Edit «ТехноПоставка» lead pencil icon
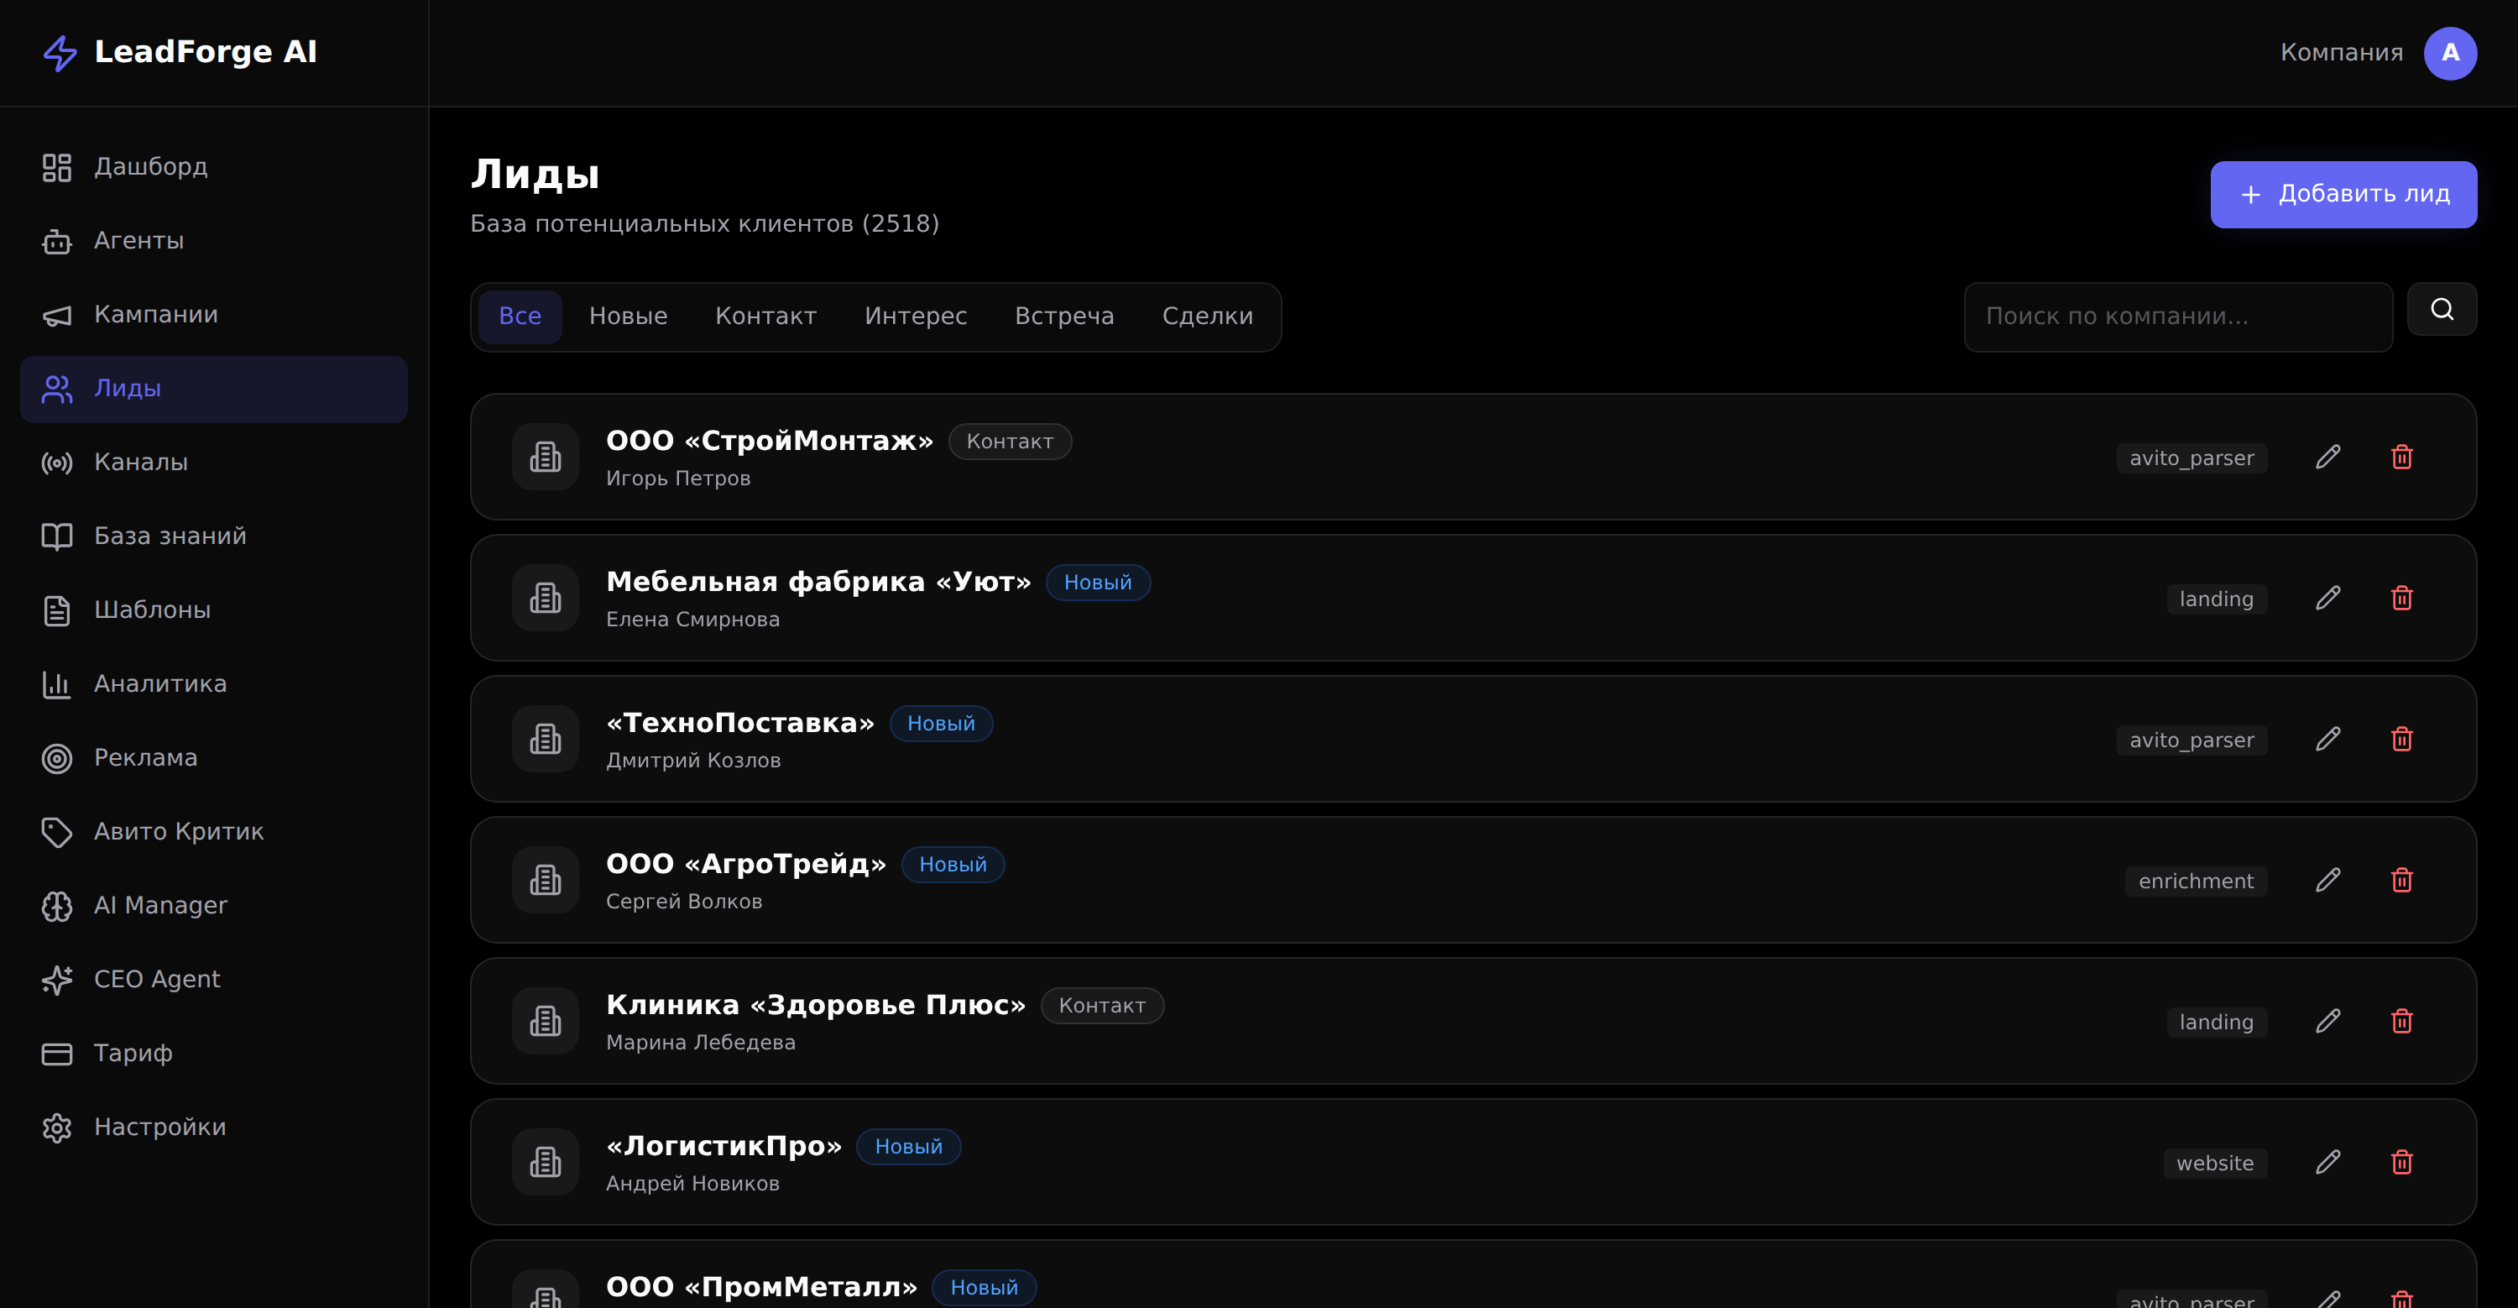This screenshot has width=2518, height=1308. tap(2328, 739)
